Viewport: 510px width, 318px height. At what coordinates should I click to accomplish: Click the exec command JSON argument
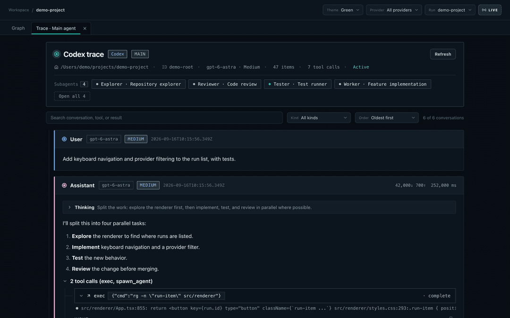(166, 296)
